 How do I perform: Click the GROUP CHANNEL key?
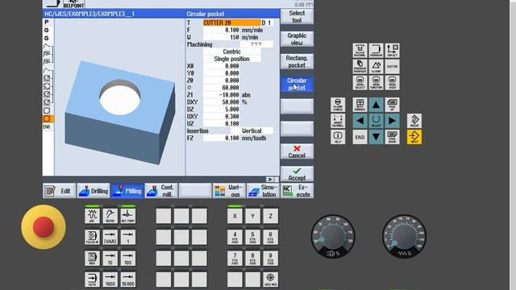(x=338, y=121)
